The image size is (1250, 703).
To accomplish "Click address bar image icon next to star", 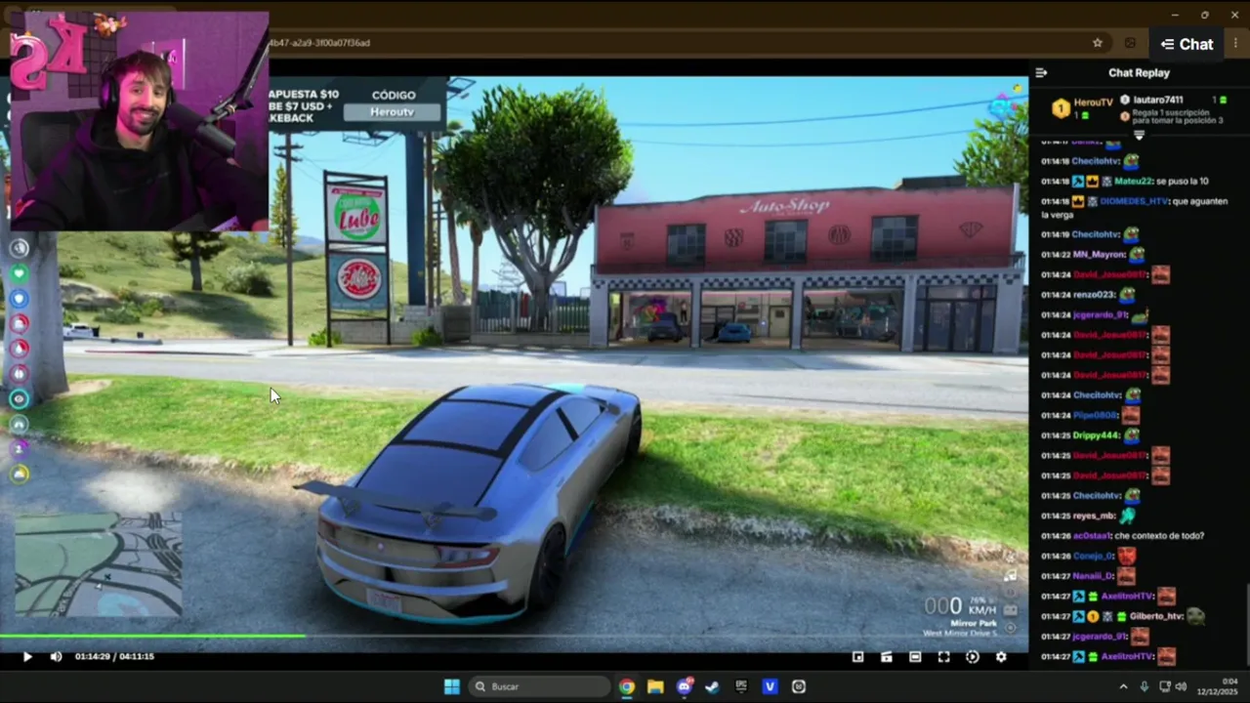I will click(x=1130, y=43).
